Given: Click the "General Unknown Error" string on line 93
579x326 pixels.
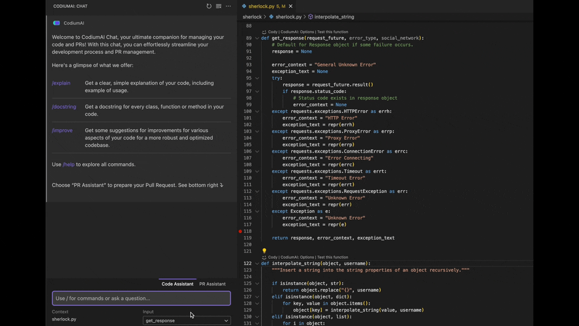Looking at the screenshot, I should pos(345,65).
